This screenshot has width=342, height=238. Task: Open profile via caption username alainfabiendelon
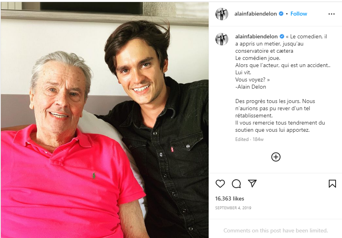[x=256, y=36]
